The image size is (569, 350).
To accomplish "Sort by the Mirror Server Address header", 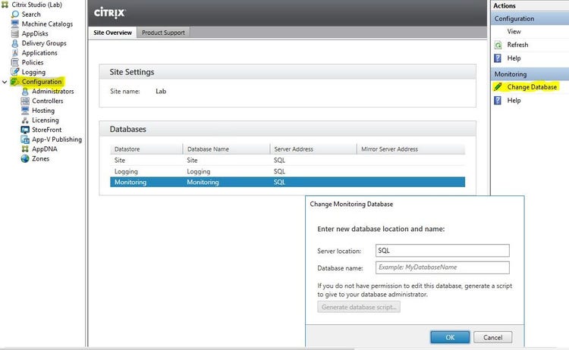I will click(x=411, y=149).
